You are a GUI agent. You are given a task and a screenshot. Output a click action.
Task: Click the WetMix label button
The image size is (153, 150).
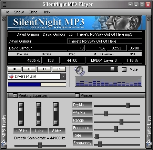(82, 113)
